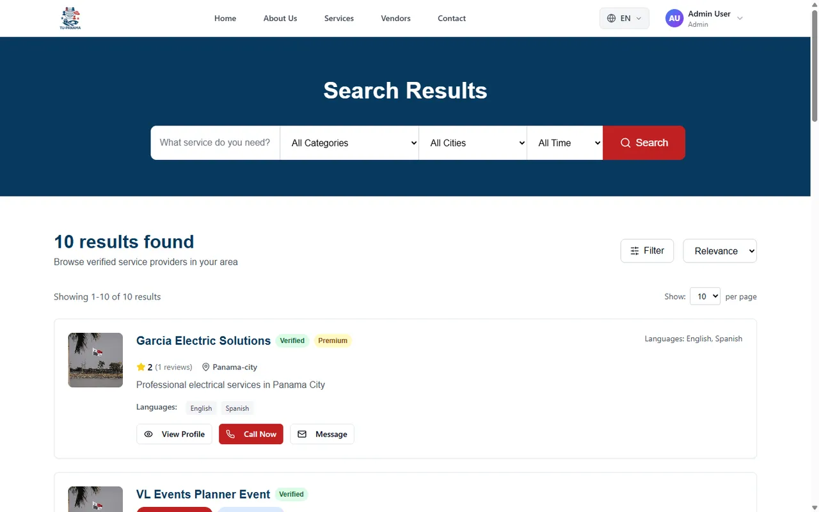Image resolution: width=819 pixels, height=512 pixels.
Task: Expand the All Cities dropdown
Action: click(473, 143)
